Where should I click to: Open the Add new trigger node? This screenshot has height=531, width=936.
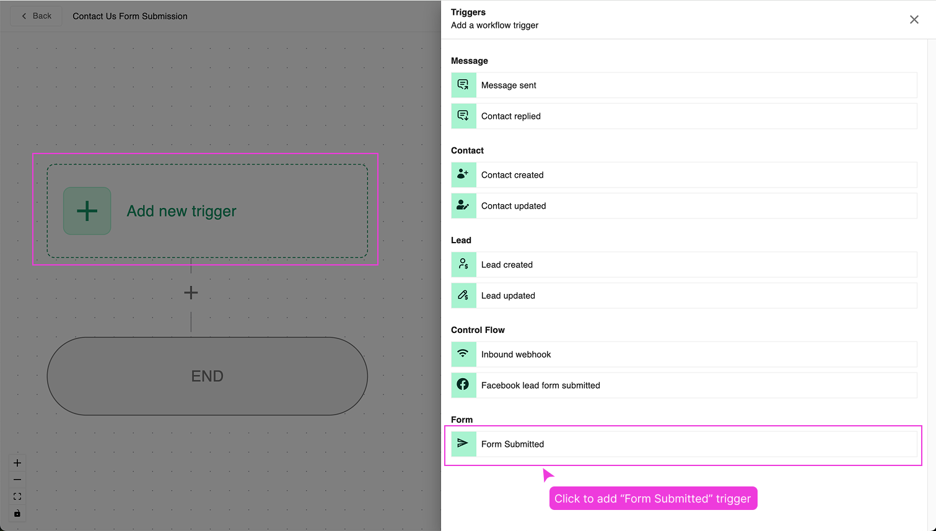(206, 210)
